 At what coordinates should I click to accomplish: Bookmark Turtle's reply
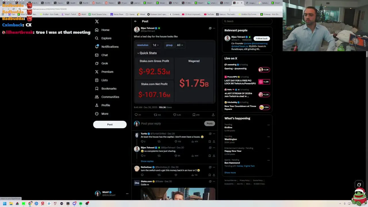point(210,141)
